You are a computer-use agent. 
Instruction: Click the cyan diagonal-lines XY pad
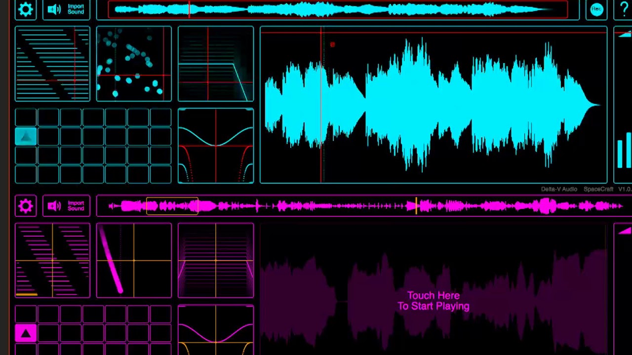(x=52, y=64)
